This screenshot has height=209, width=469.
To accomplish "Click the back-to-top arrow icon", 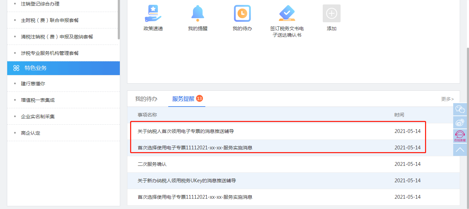I will pos(460,150).
